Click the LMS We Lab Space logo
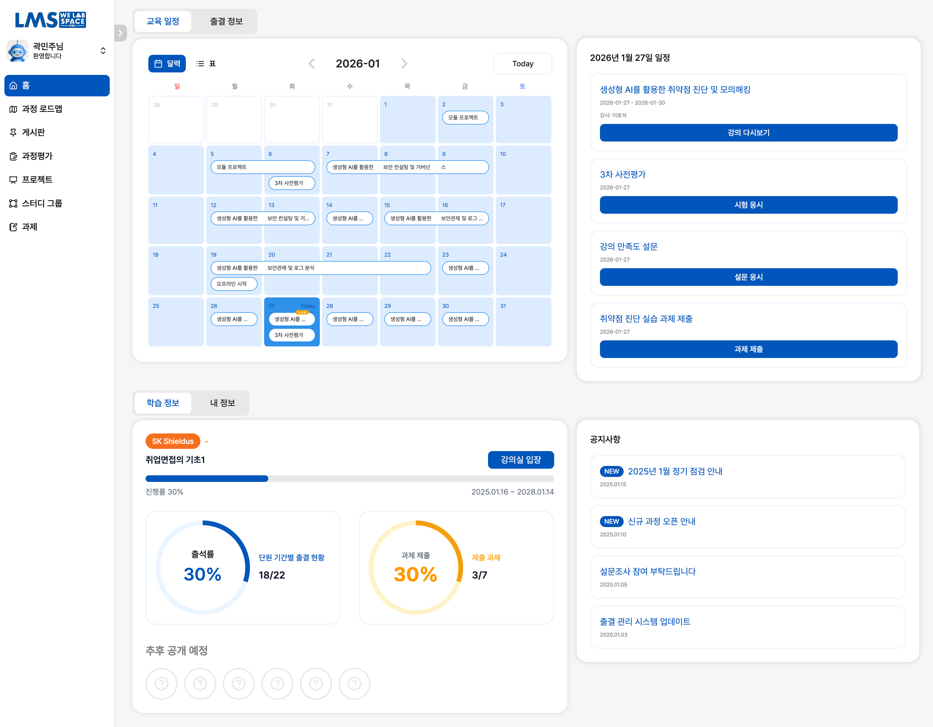 click(x=50, y=20)
